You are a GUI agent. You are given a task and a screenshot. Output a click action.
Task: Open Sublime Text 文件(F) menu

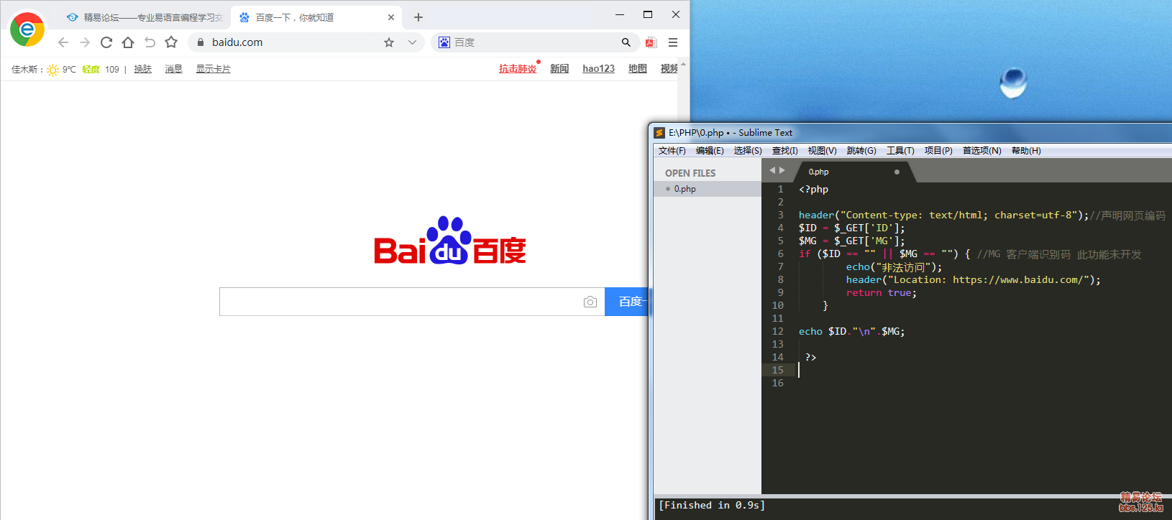(x=672, y=151)
